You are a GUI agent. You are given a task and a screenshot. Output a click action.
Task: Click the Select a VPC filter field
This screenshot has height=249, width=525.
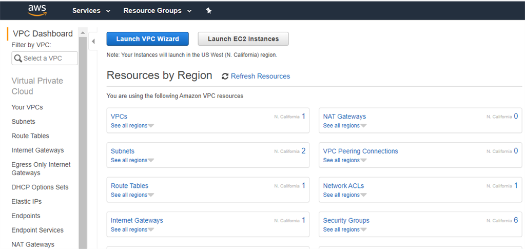pyautogui.click(x=45, y=59)
